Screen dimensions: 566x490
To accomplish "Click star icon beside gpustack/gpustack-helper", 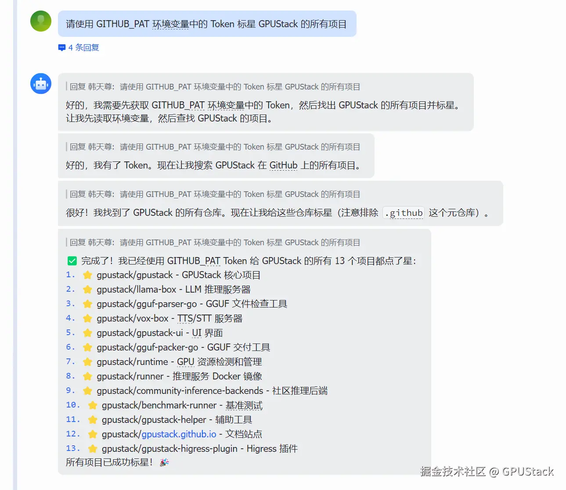I will click(93, 420).
